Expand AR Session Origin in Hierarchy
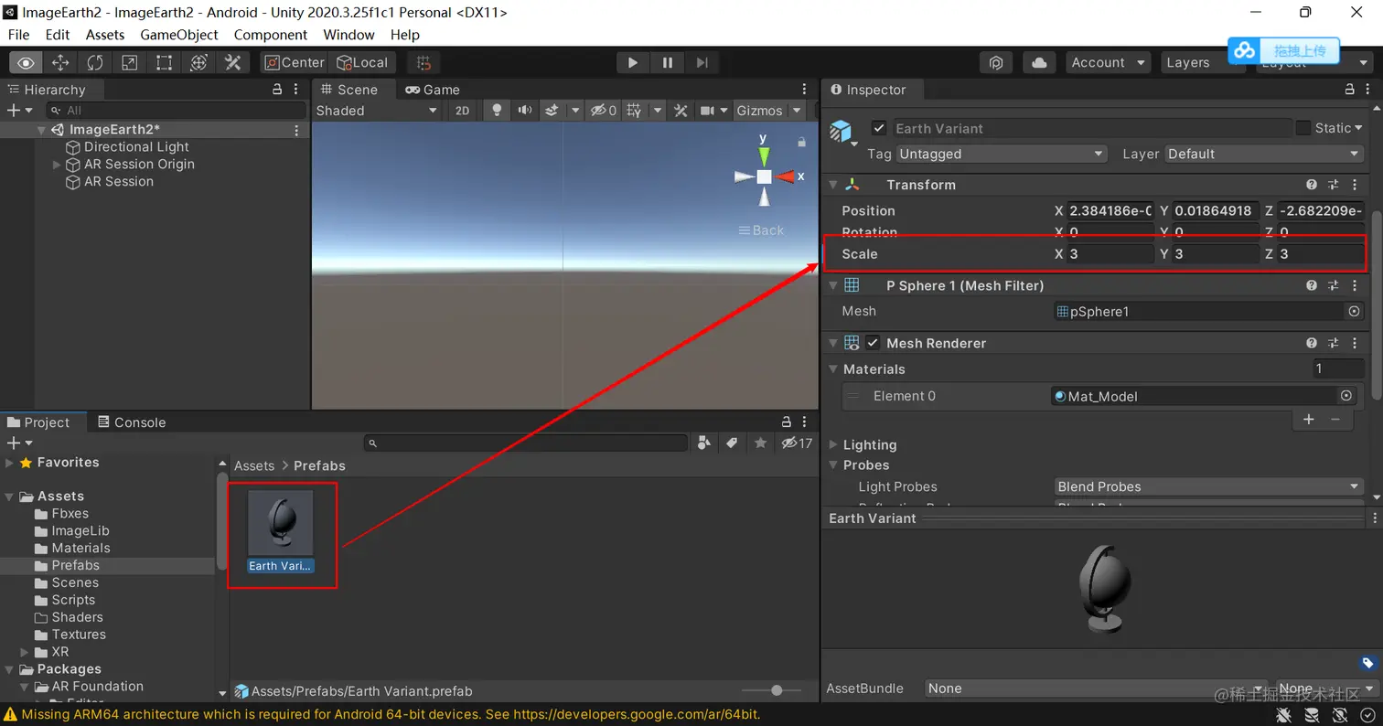Image resolution: width=1383 pixels, height=726 pixels. (x=57, y=165)
